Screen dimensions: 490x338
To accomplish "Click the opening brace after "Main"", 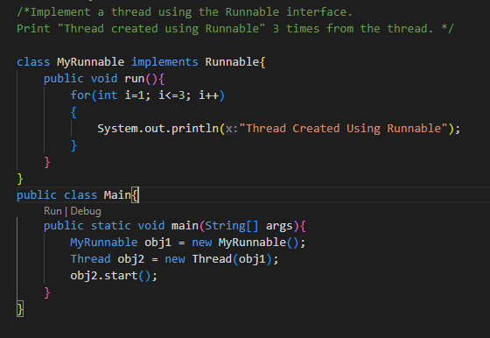I will [x=136, y=195].
